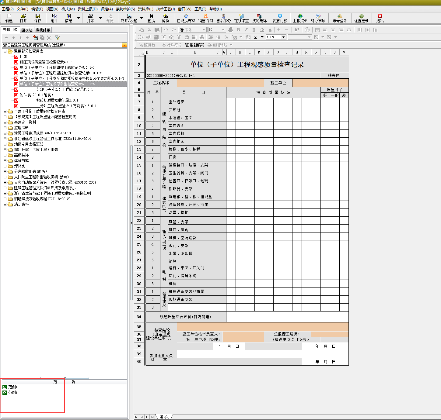Click the 信息 info icon
441x420 pixels.
(69, 18)
